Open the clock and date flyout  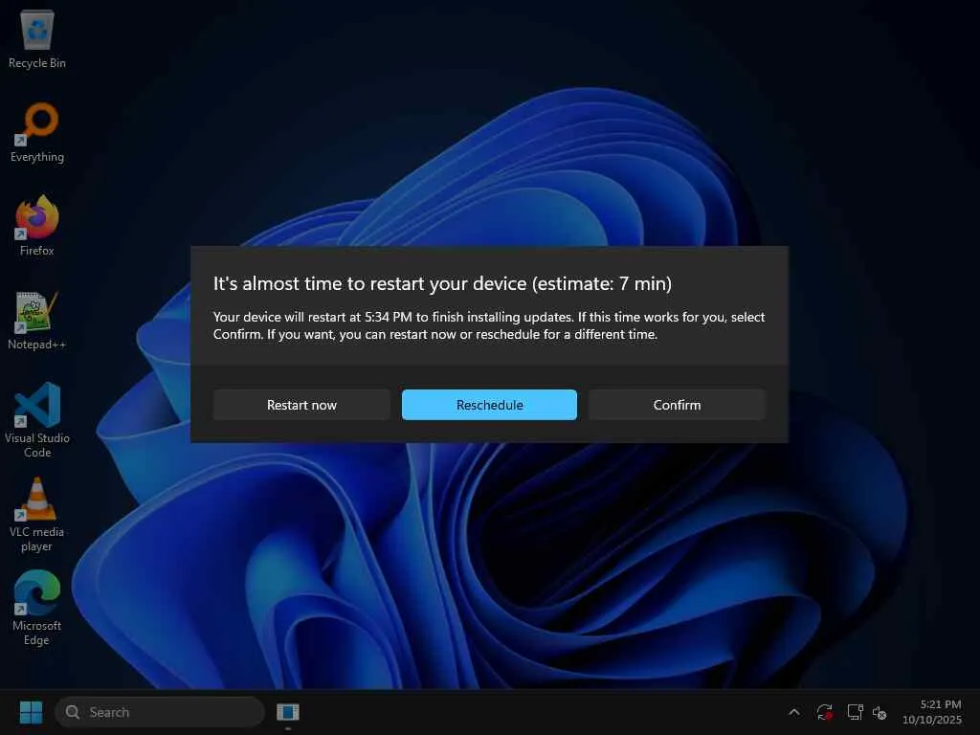coord(932,712)
